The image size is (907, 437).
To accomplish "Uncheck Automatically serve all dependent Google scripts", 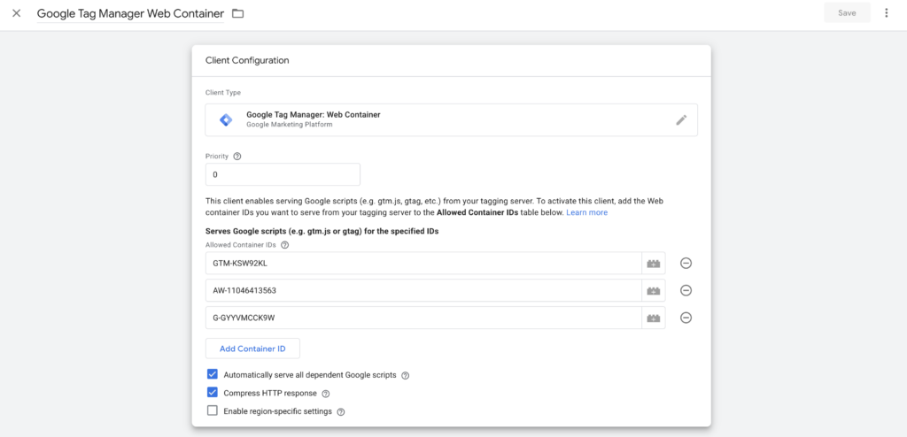I will [213, 374].
